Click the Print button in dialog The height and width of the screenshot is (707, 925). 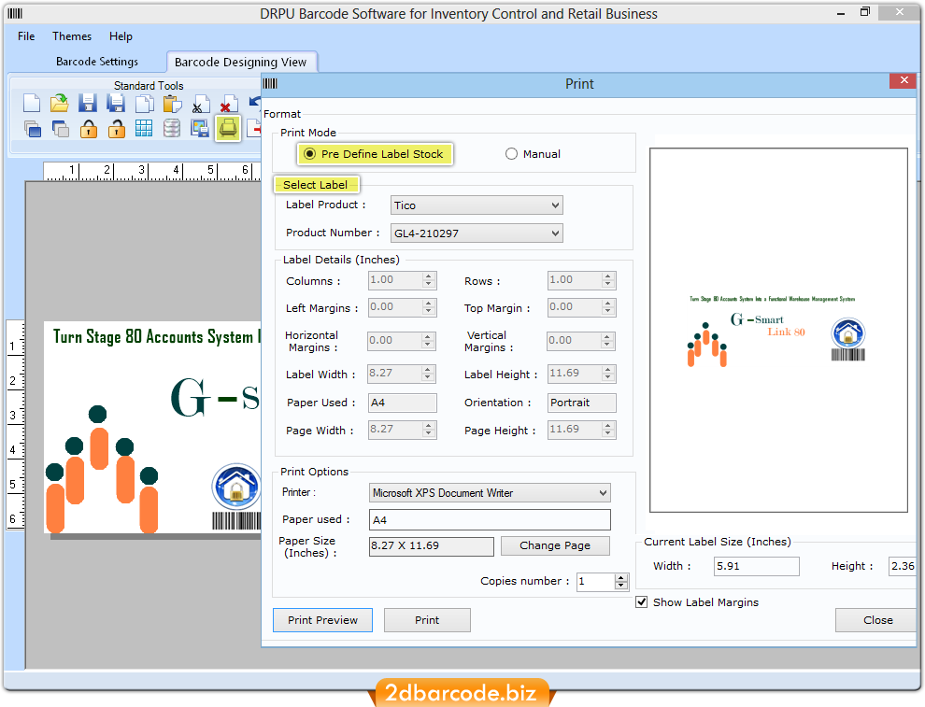pyautogui.click(x=427, y=620)
